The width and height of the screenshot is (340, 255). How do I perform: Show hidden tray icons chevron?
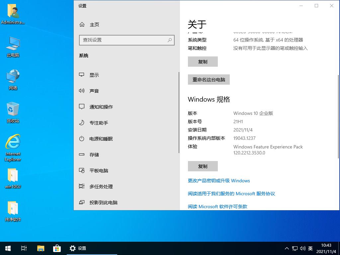click(x=287, y=248)
